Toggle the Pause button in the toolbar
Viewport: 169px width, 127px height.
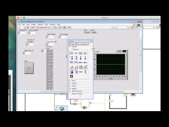pyautogui.click(x=33, y=28)
